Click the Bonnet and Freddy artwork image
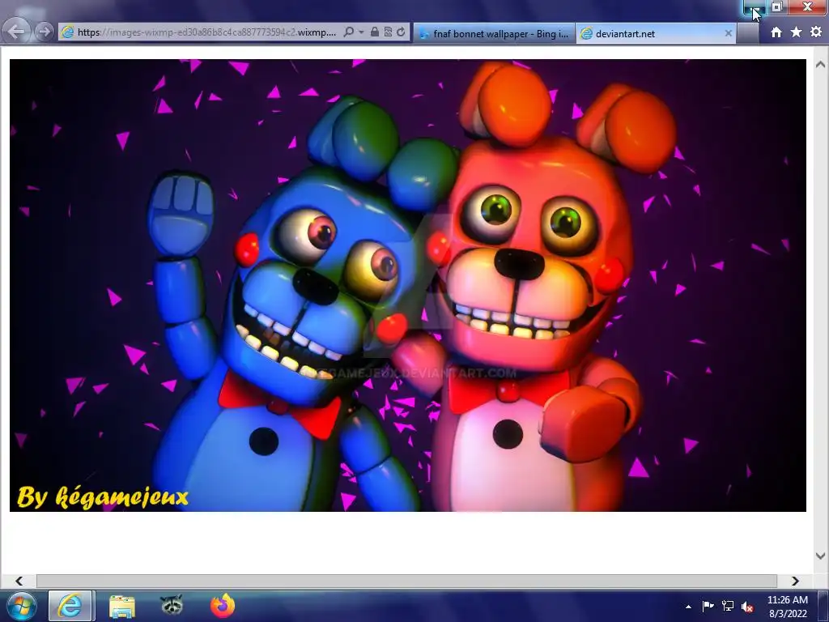 (x=408, y=285)
